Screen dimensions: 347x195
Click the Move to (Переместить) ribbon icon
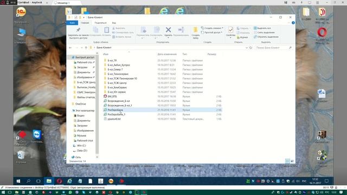(x=143, y=30)
